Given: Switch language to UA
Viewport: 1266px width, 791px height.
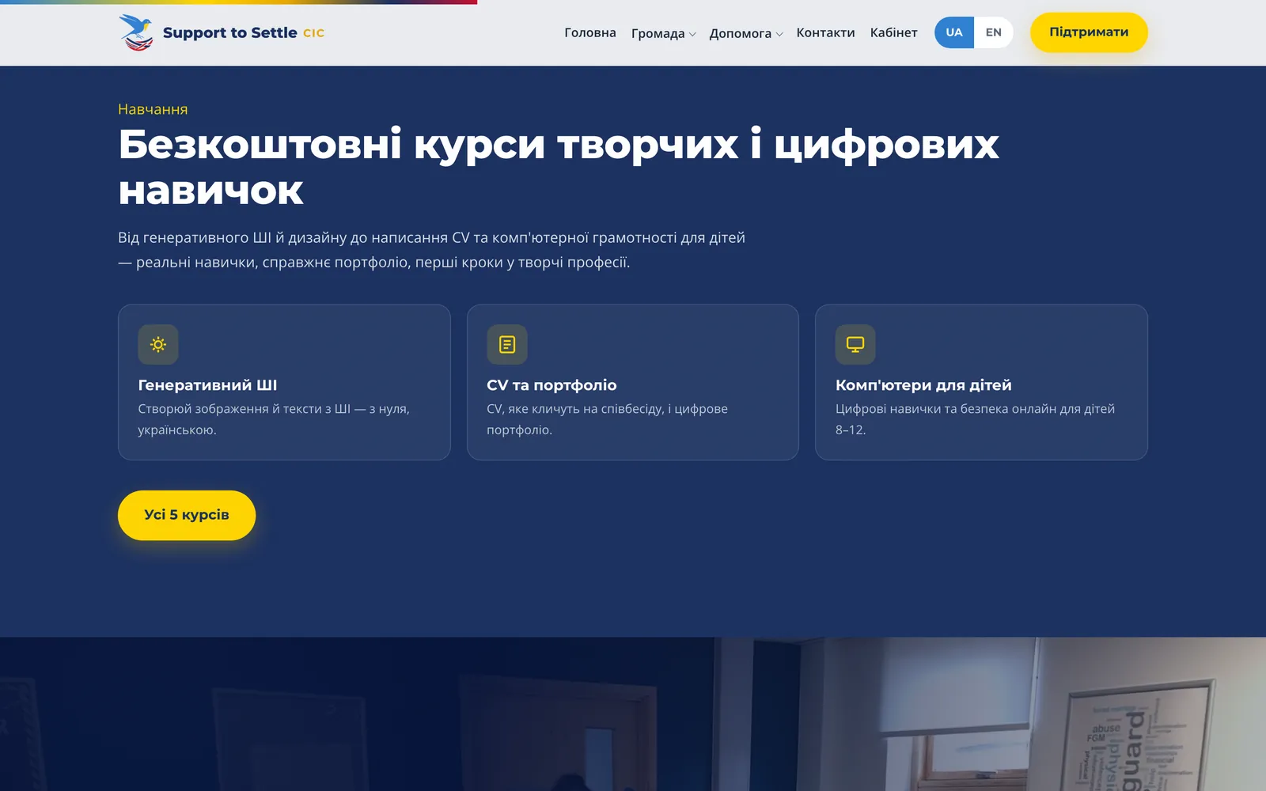Looking at the screenshot, I should tap(954, 32).
